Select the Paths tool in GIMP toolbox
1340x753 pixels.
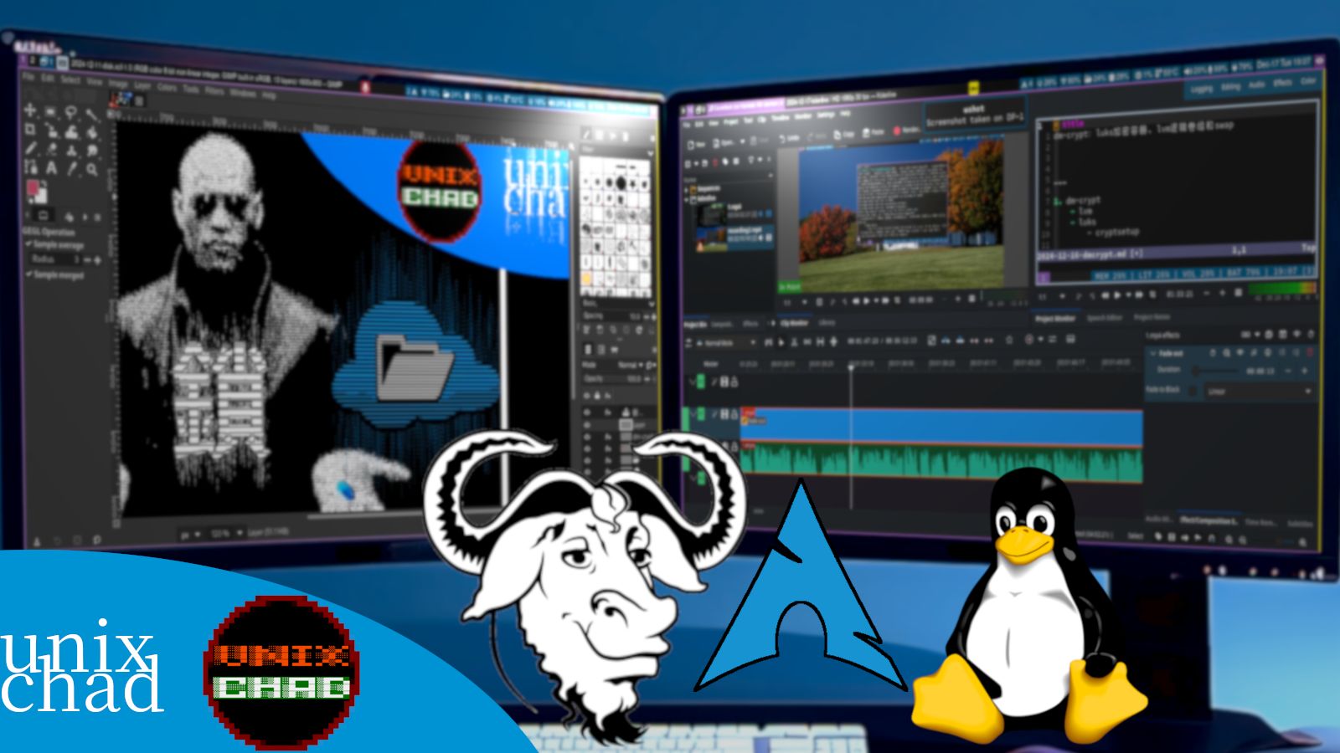coord(31,167)
